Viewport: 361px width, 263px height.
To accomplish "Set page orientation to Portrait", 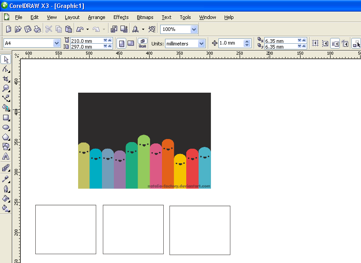I will click(x=121, y=43).
